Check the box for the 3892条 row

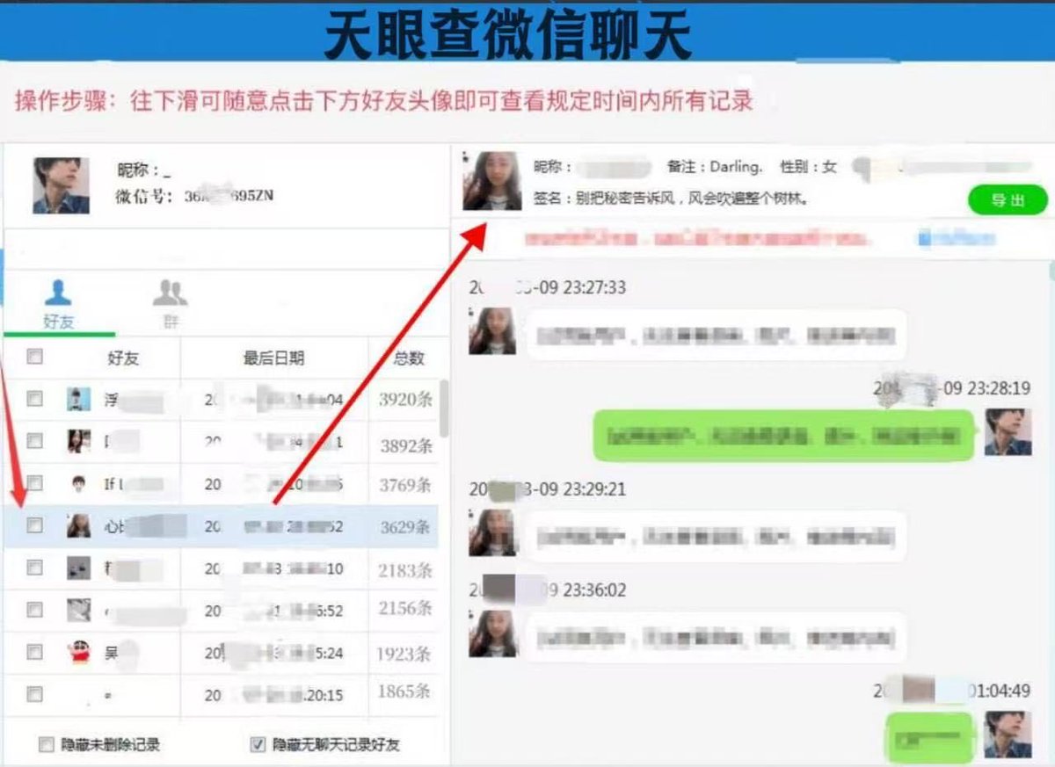pos(35,441)
